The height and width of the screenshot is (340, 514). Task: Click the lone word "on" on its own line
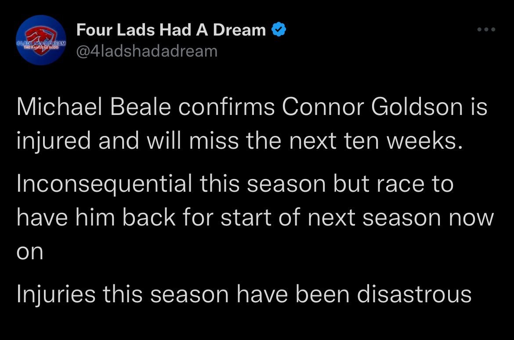[30, 252]
